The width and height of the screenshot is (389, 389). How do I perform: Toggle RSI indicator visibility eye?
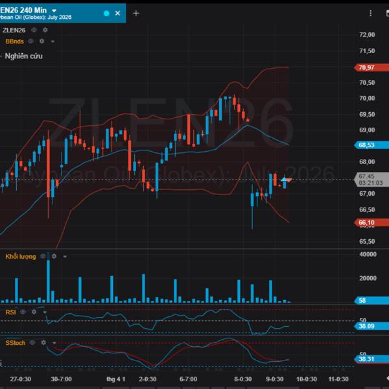tap(23, 312)
